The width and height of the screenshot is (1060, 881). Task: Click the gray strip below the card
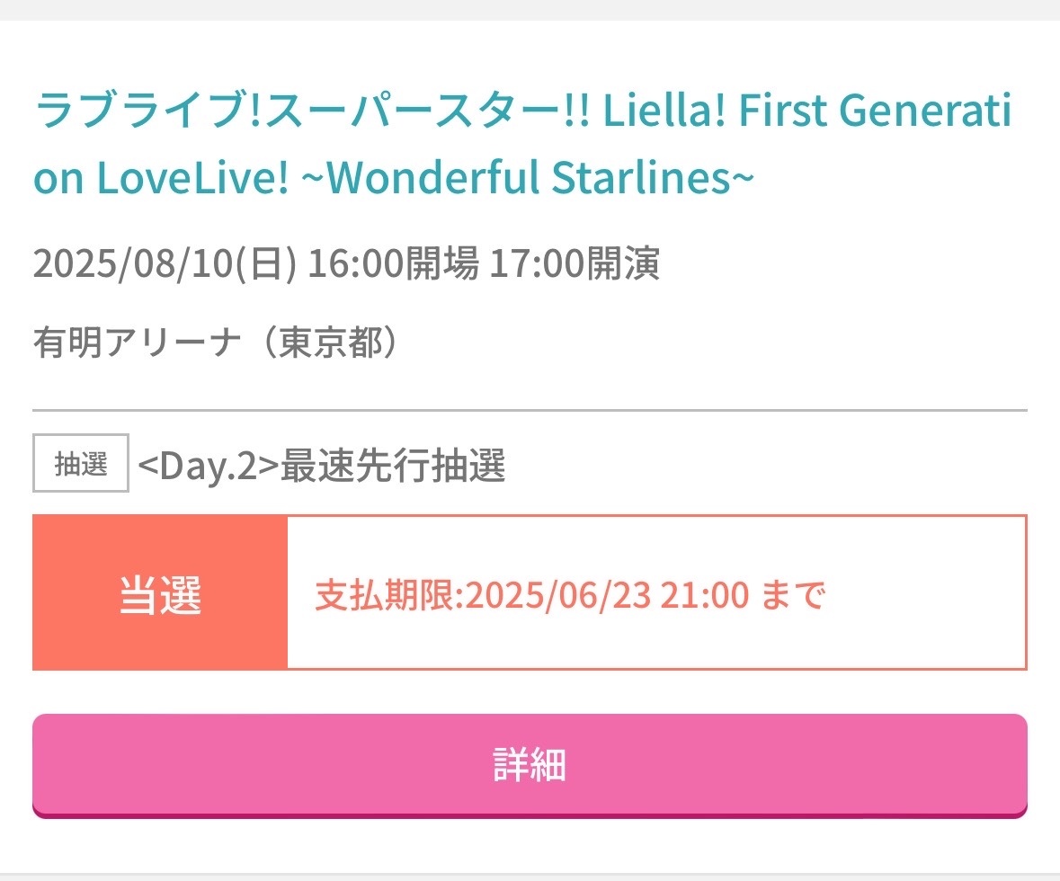point(530,877)
